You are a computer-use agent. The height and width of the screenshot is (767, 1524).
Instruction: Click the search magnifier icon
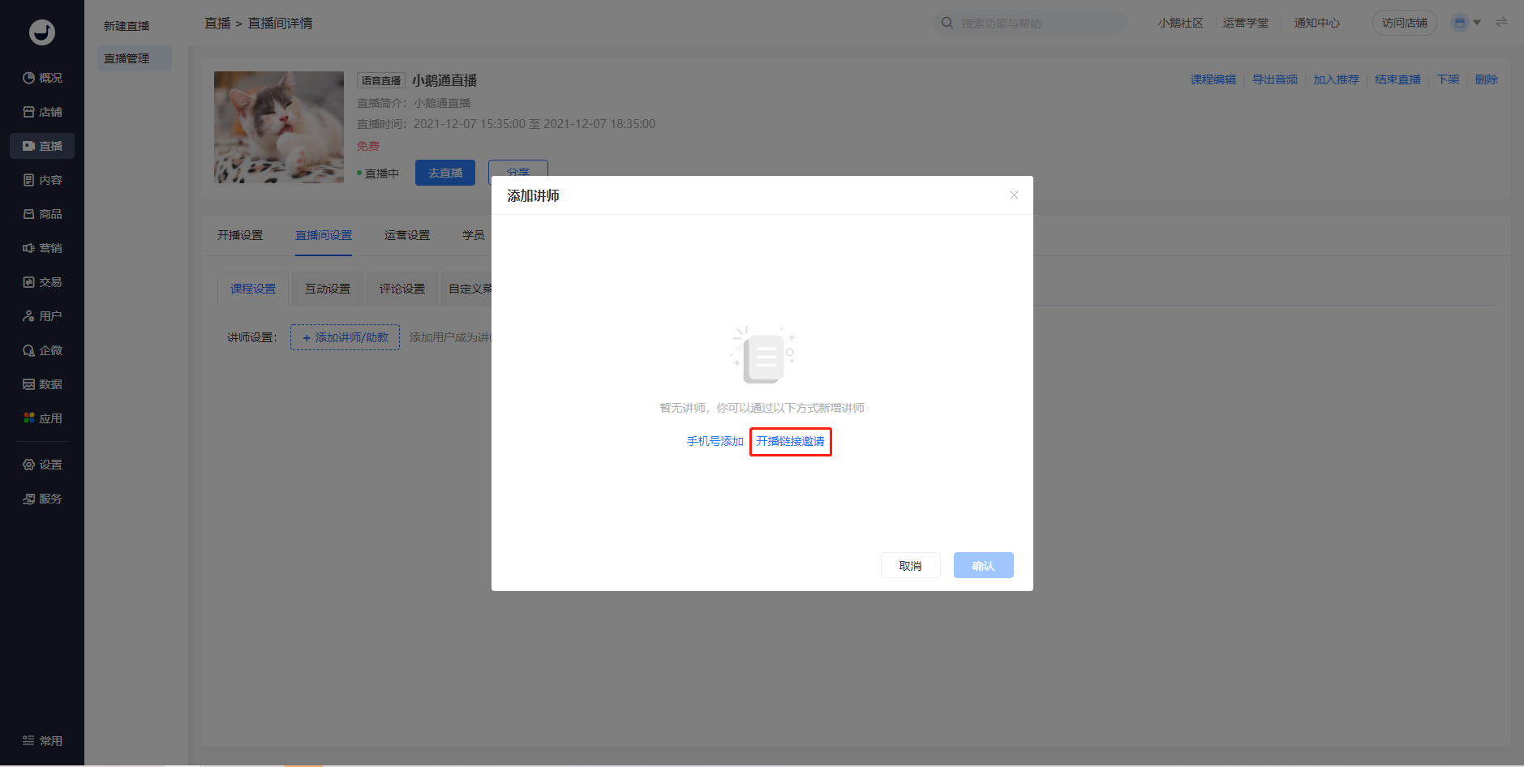pos(947,23)
